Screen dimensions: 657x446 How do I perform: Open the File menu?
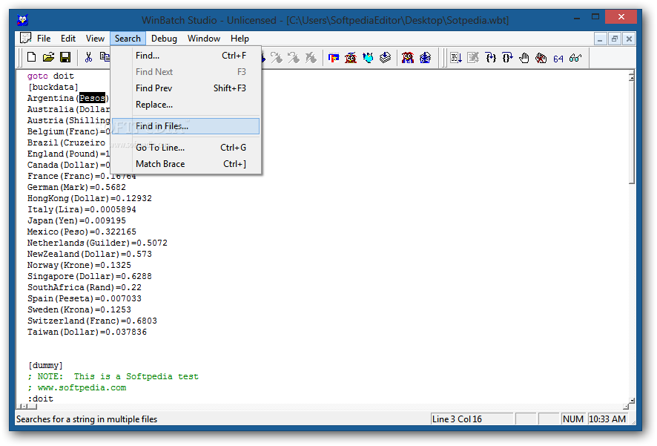[x=44, y=39]
